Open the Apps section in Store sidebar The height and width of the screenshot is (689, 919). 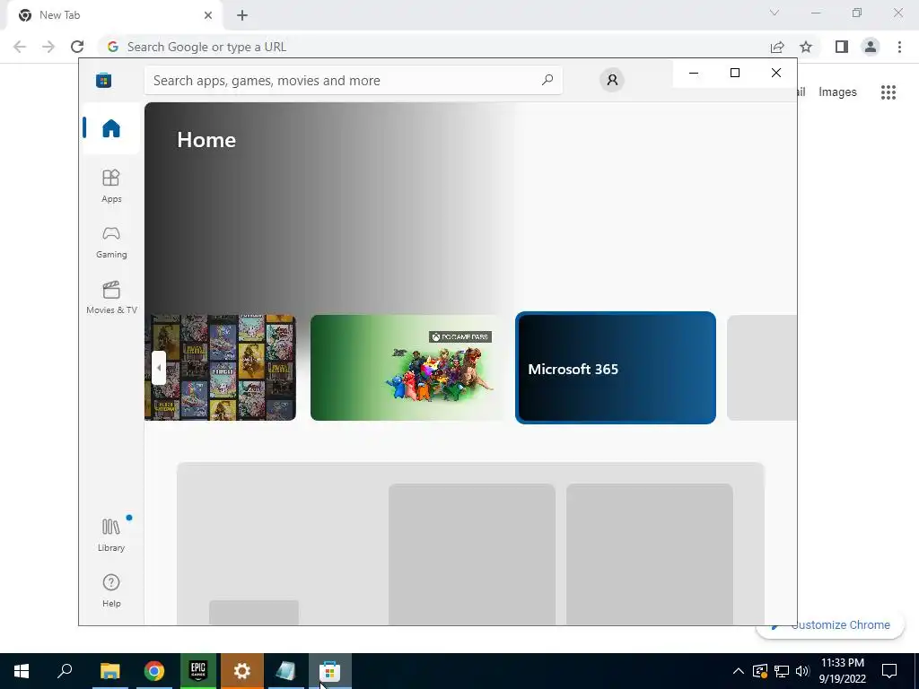(x=111, y=186)
